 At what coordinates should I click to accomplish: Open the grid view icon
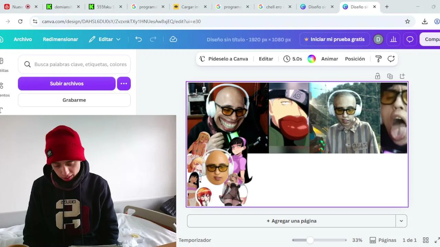[426, 240]
